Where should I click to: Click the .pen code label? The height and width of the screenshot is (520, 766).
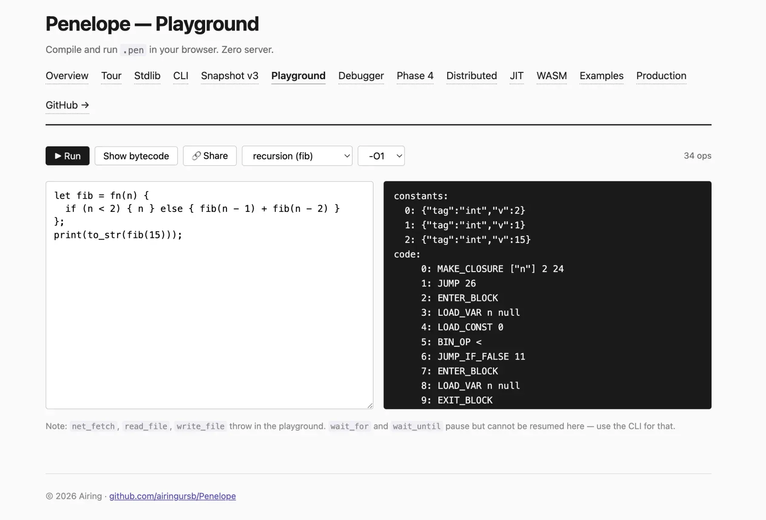[x=134, y=50]
